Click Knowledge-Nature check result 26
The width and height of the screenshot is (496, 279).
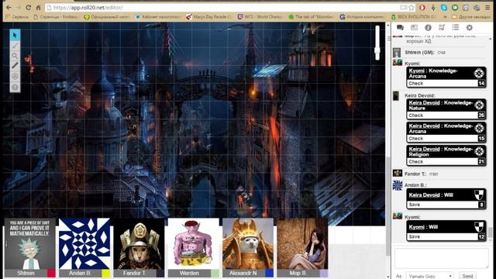pyautogui.click(x=481, y=115)
